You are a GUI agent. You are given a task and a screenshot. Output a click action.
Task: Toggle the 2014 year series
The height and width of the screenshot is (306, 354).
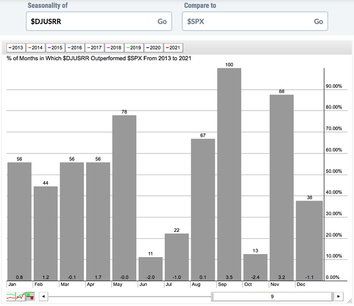[36, 47]
